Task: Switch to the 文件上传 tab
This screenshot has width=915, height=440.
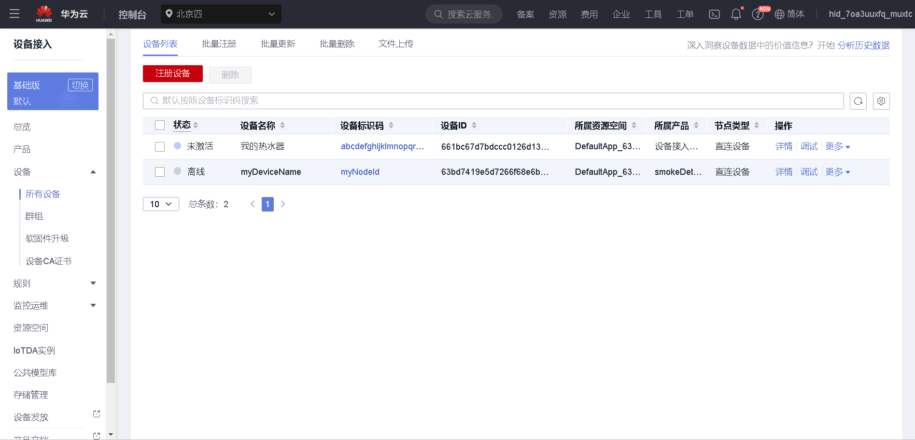Action: click(x=396, y=44)
